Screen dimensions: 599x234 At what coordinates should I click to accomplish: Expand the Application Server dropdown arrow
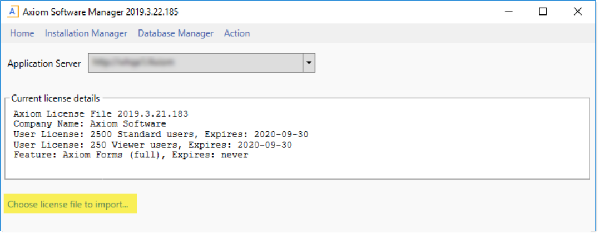coord(309,63)
